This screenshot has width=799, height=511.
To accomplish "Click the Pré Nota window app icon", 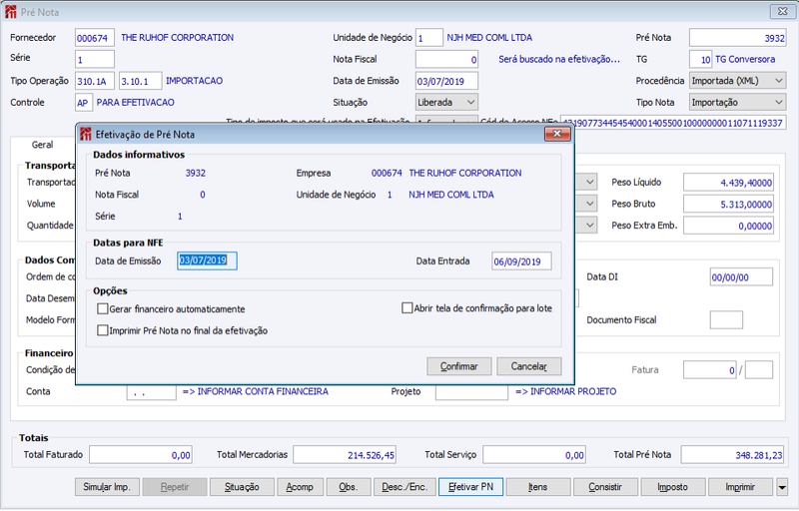I will pyautogui.click(x=11, y=12).
